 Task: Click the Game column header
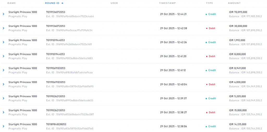point(11,3)
